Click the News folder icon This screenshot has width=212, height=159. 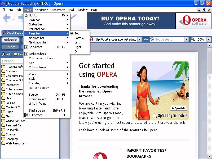[x=3, y=116]
